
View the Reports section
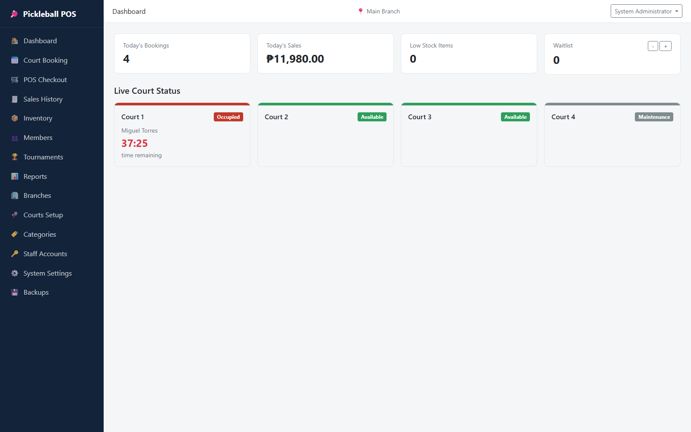tap(52, 176)
